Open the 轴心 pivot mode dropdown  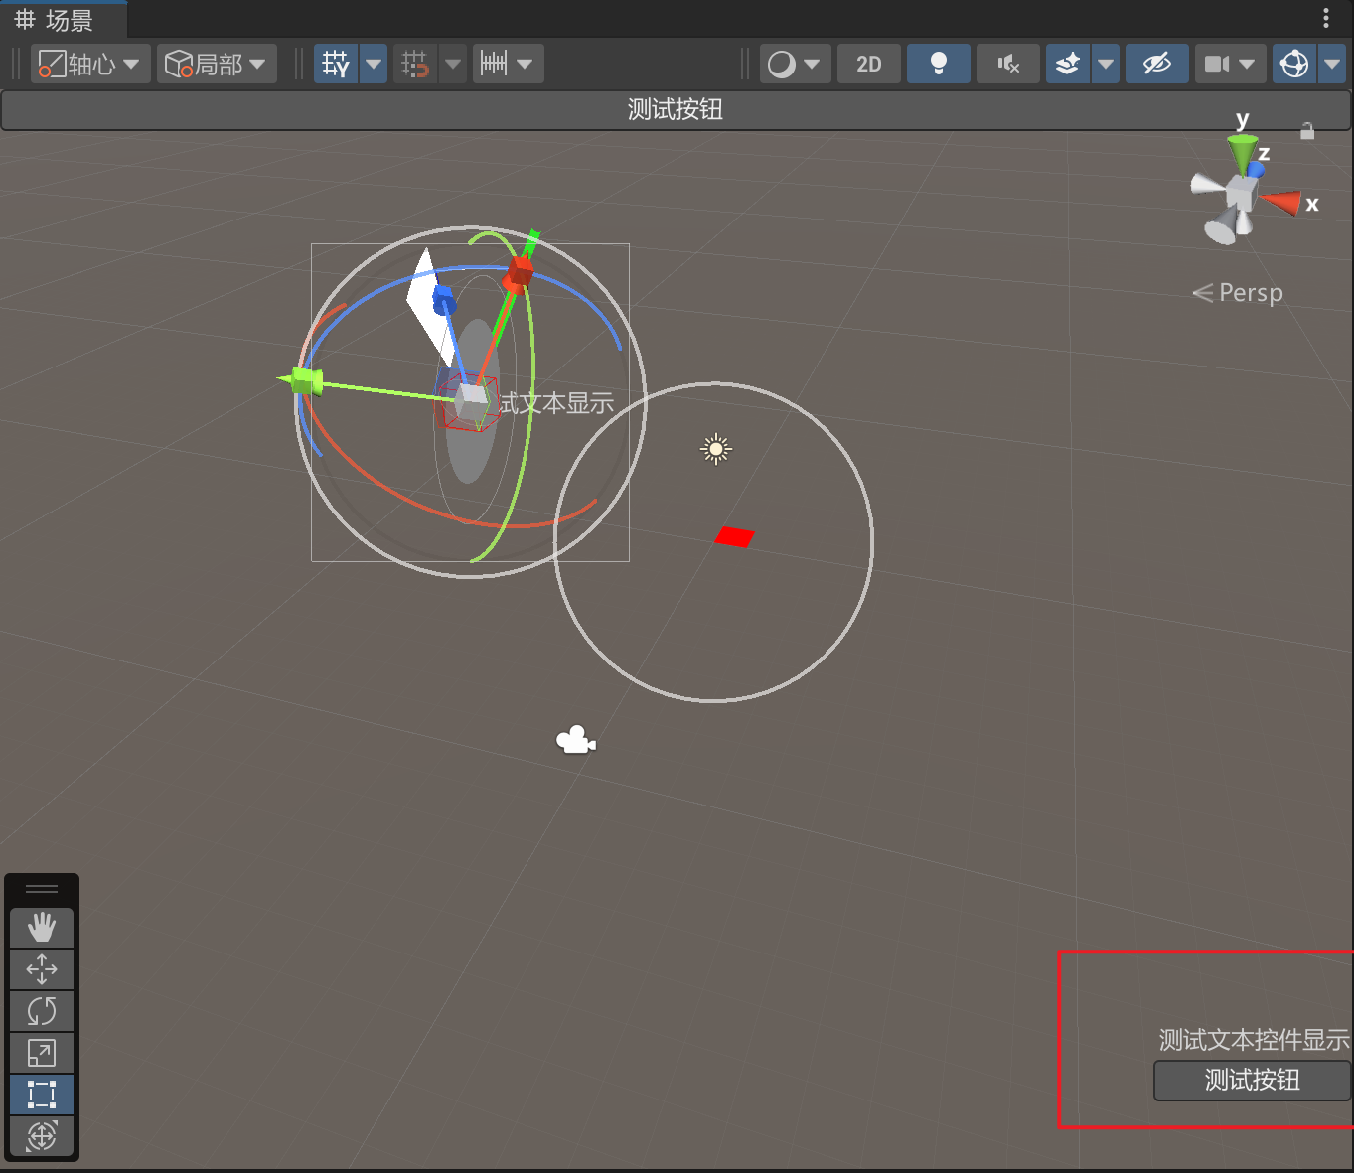click(x=90, y=65)
